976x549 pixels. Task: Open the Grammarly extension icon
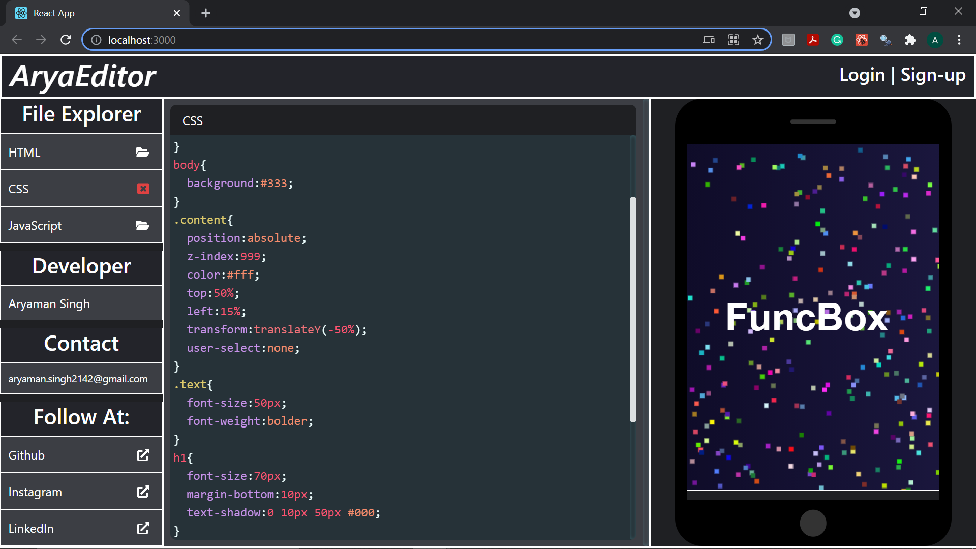click(837, 40)
